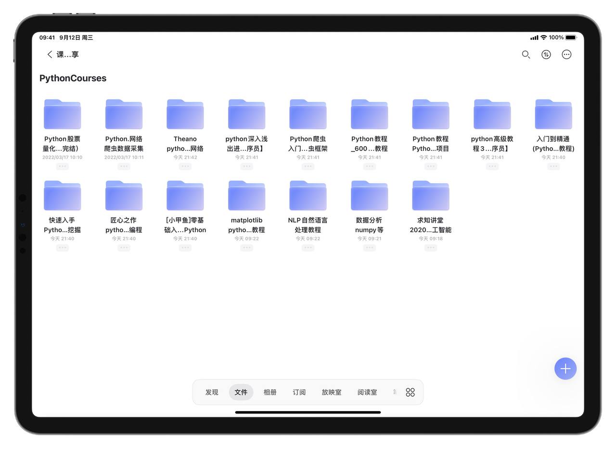
Task: Open ellipsis menu under python深入浅出 folder
Action: pos(246,166)
